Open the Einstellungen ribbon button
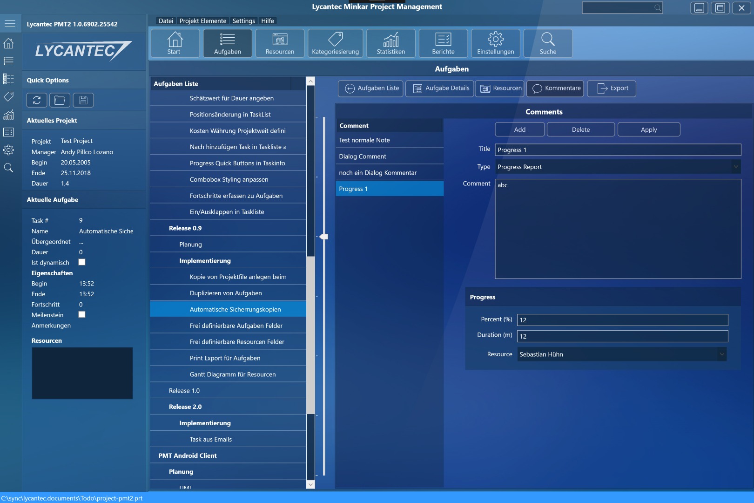Image resolution: width=754 pixels, height=503 pixels. click(x=496, y=43)
